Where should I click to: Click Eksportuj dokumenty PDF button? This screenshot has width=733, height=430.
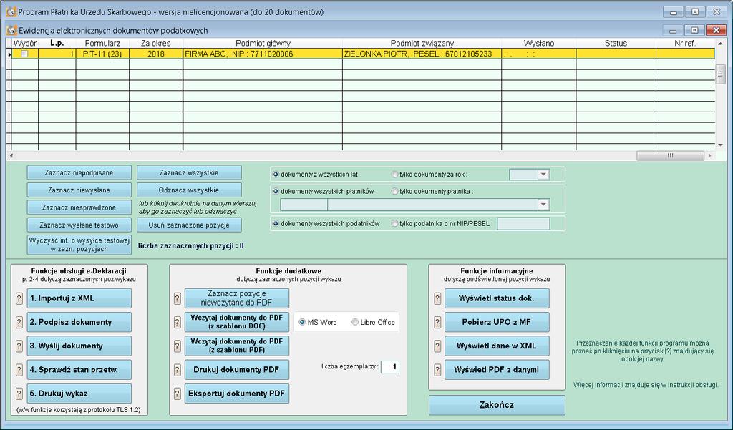click(x=237, y=394)
